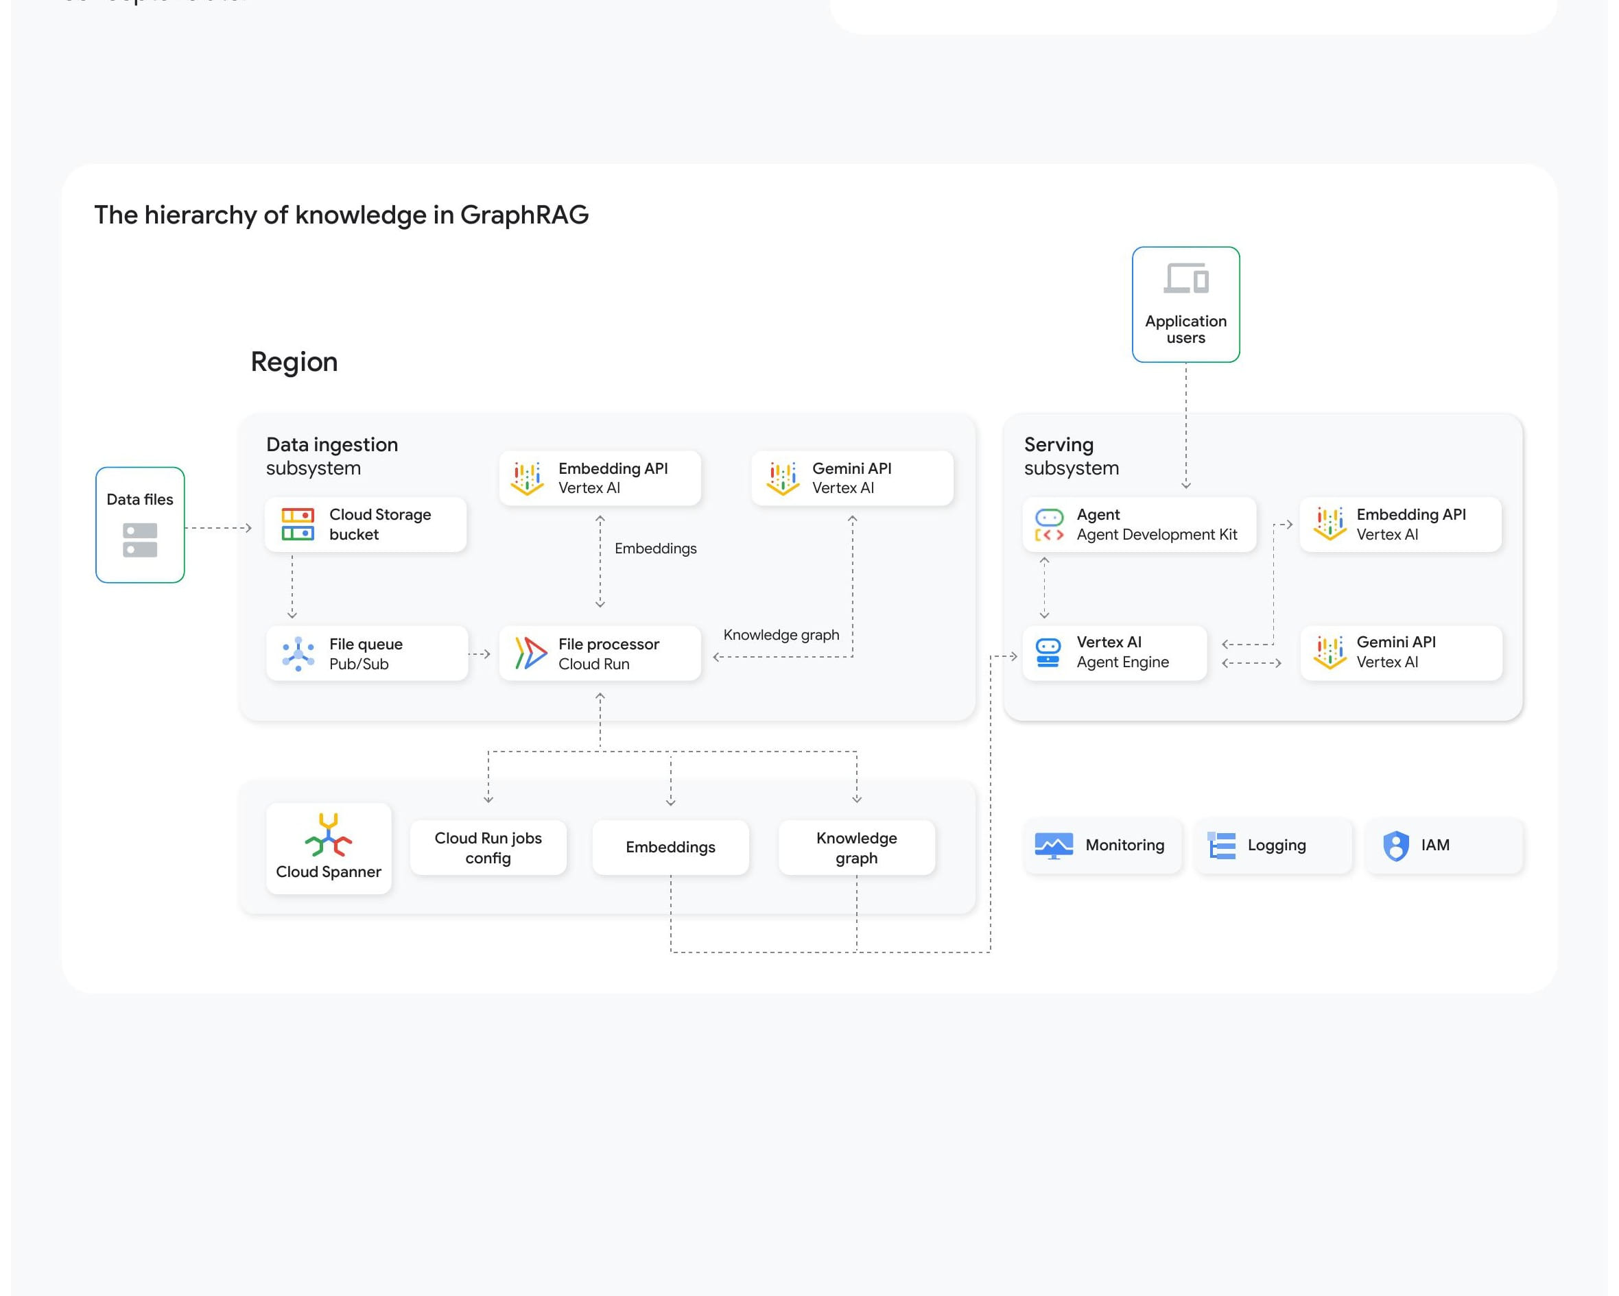Click the IAM label
The image size is (1619, 1296).
coord(1435,845)
